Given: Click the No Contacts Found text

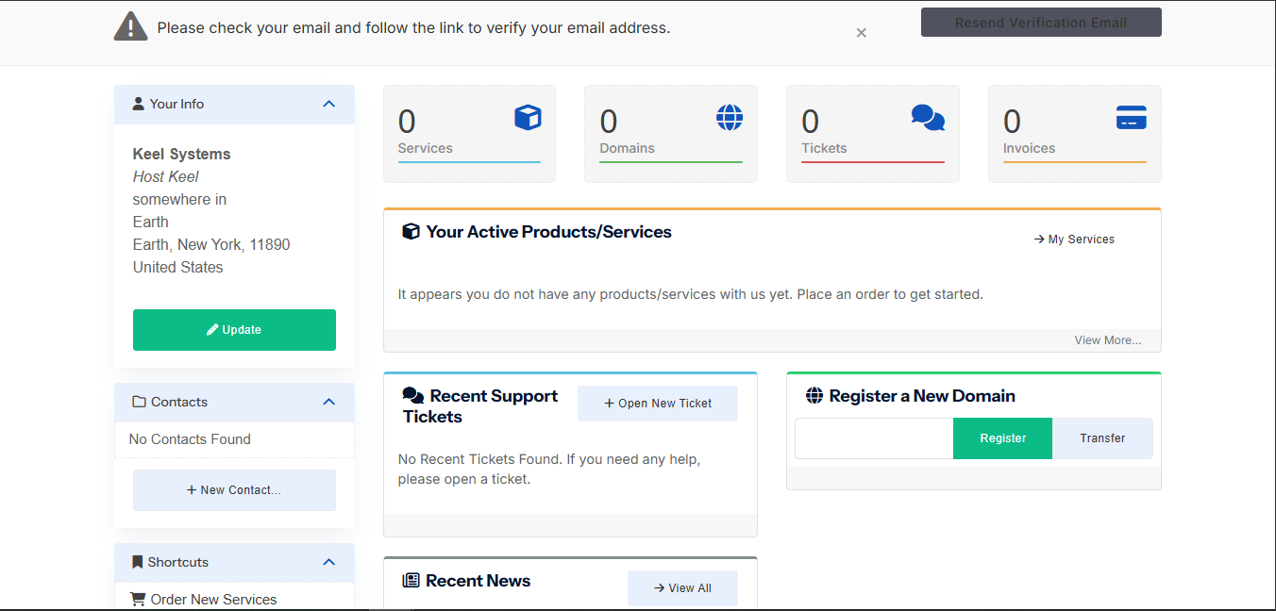Looking at the screenshot, I should click(x=190, y=439).
